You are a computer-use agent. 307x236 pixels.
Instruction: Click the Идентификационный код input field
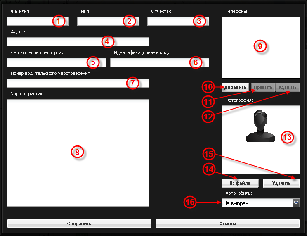pyautogui.click(x=149, y=62)
